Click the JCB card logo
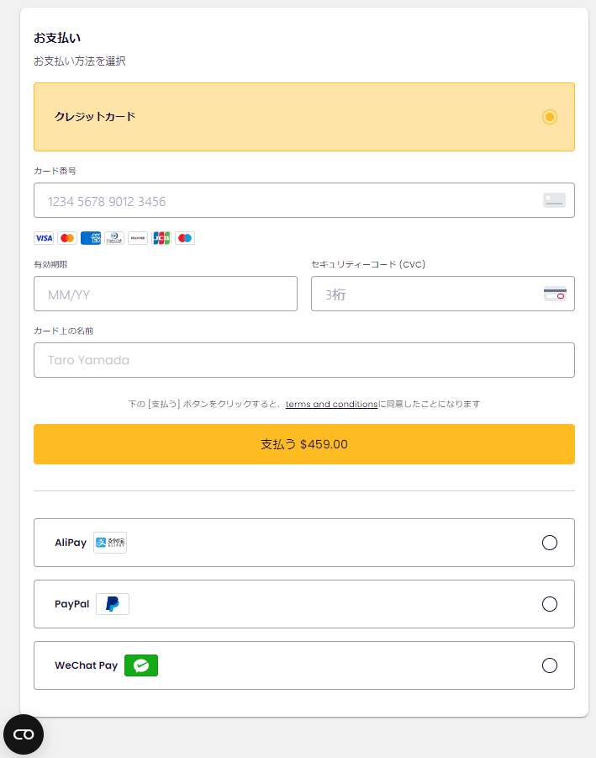596x758 pixels. click(161, 238)
